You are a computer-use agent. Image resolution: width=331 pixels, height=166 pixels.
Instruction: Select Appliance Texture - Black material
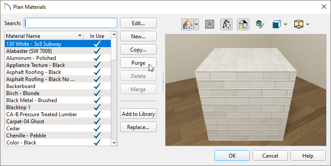(x=58, y=65)
